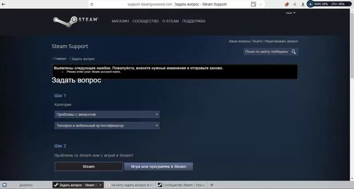Bookmark the page with the star icon
Screen dimensions: 354x189
click(x=261, y=4)
